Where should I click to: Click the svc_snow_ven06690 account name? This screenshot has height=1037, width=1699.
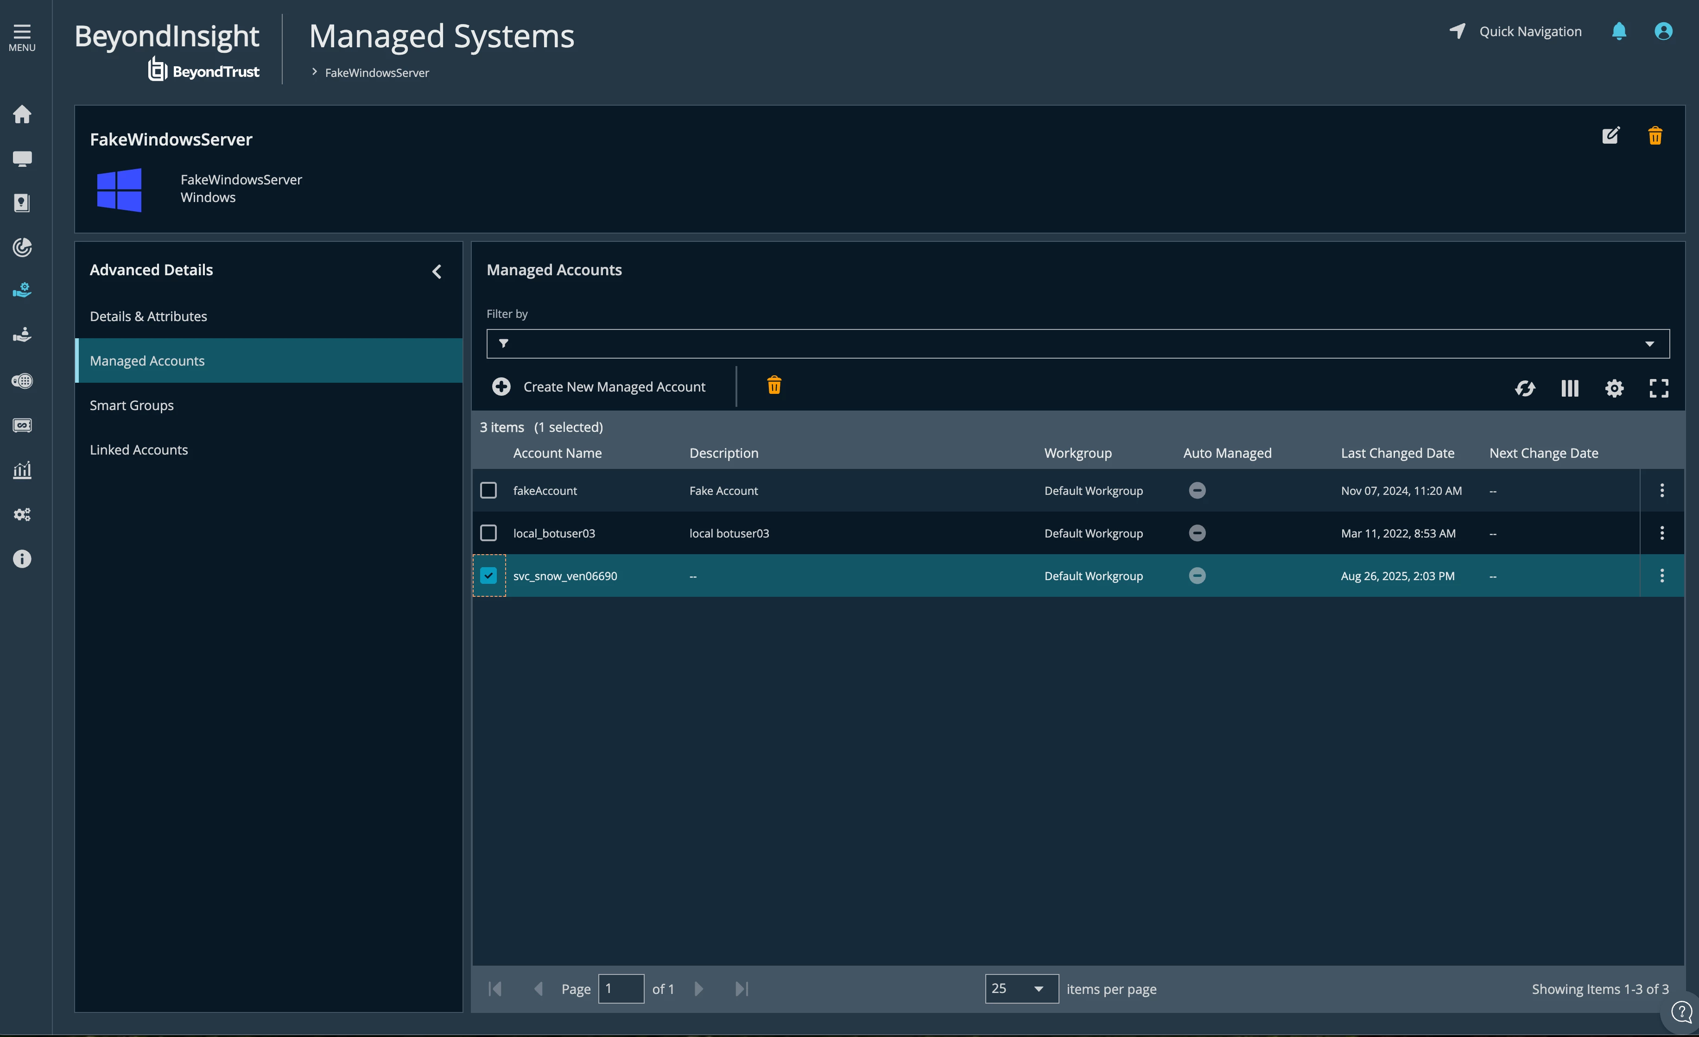click(x=565, y=576)
